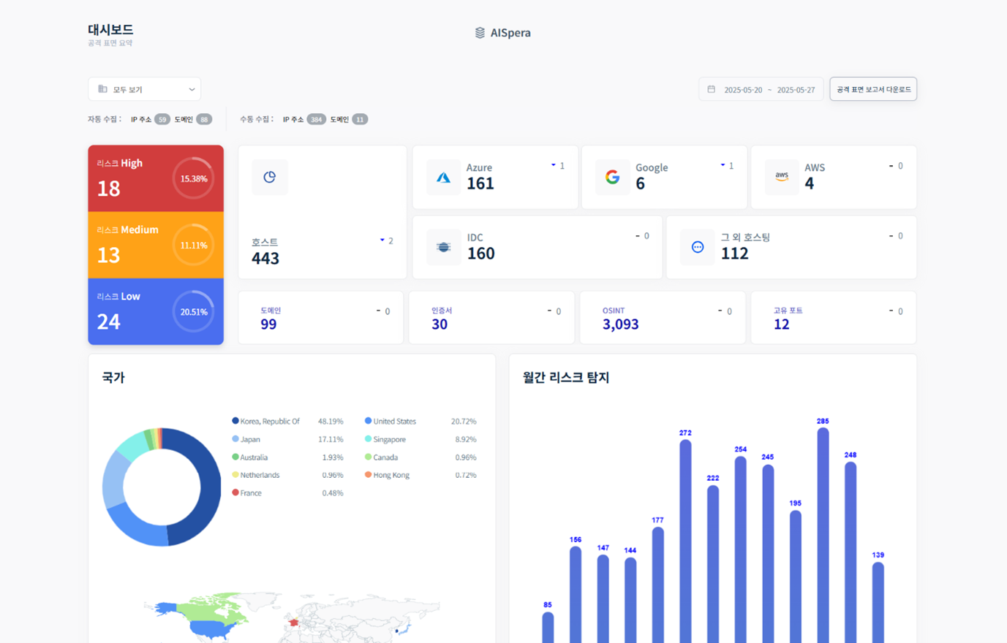This screenshot has height=643, width=1007.
Task: Click the 285 bar in monthly risk chart
Action: (x=823, y=533)
